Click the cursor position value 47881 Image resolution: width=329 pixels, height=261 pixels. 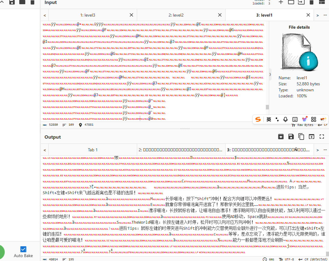[x=86, y=125]
